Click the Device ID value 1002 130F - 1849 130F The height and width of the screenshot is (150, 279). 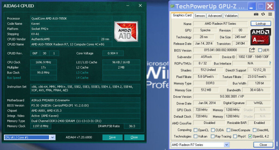pos(254,57)
